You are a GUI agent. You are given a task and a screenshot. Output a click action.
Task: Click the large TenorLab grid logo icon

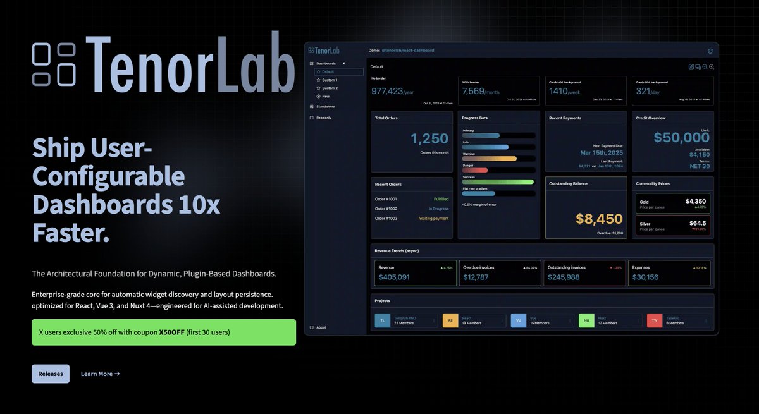54,64
